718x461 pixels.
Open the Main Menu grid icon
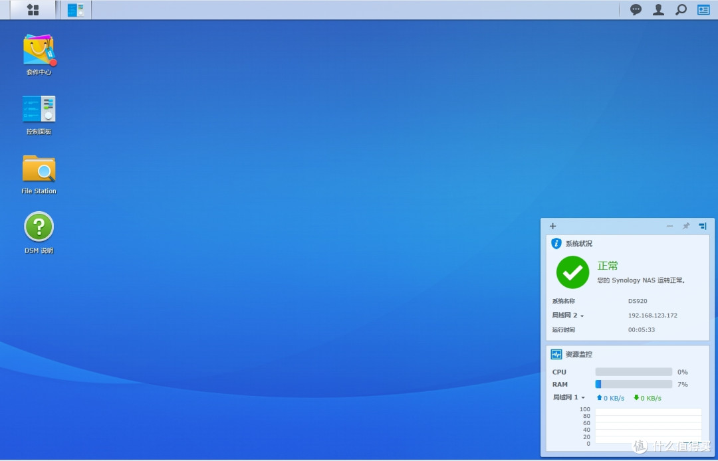33,9
